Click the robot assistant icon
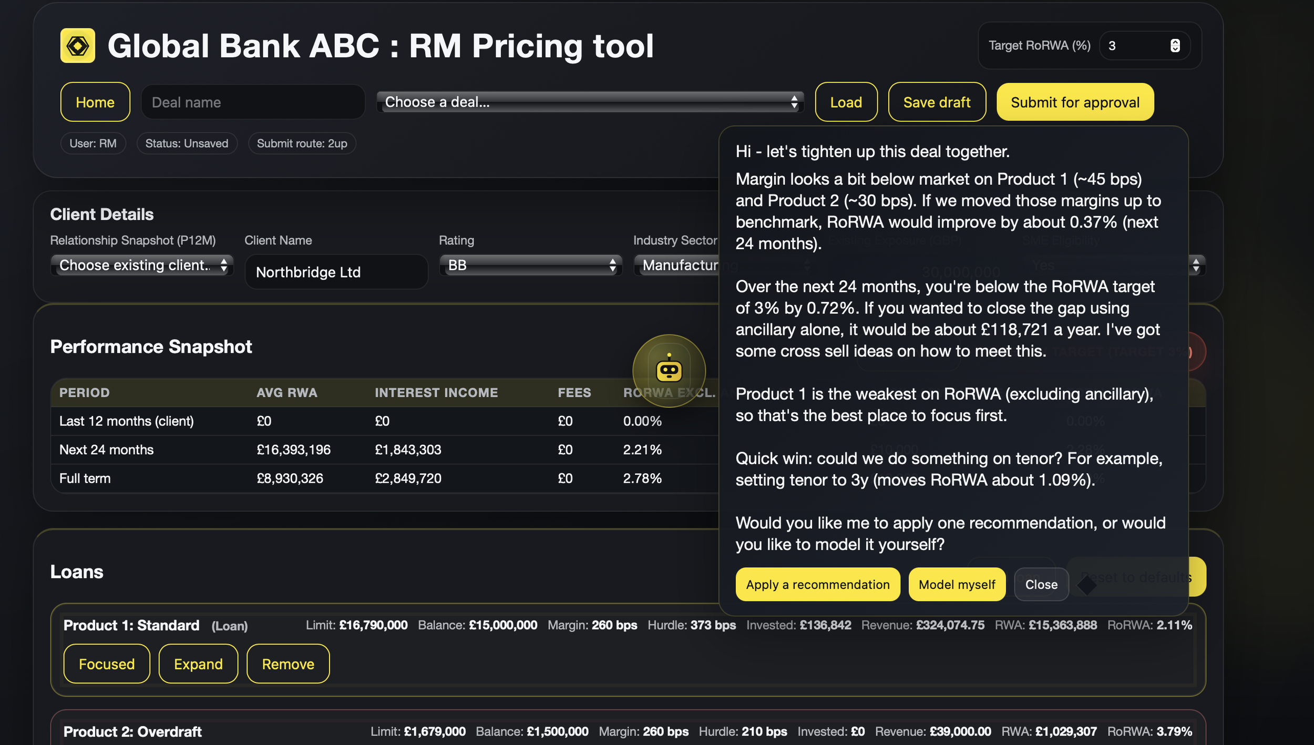The height and width of the screenshot is (745, 1314). tap(669, 371)
